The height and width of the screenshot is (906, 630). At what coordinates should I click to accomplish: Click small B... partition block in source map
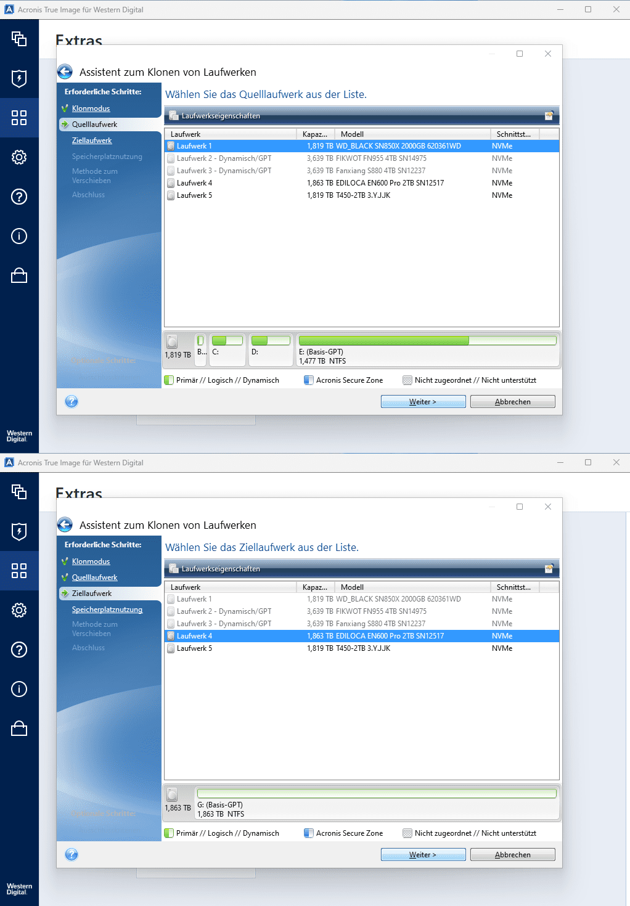click(x=201, y=349)
